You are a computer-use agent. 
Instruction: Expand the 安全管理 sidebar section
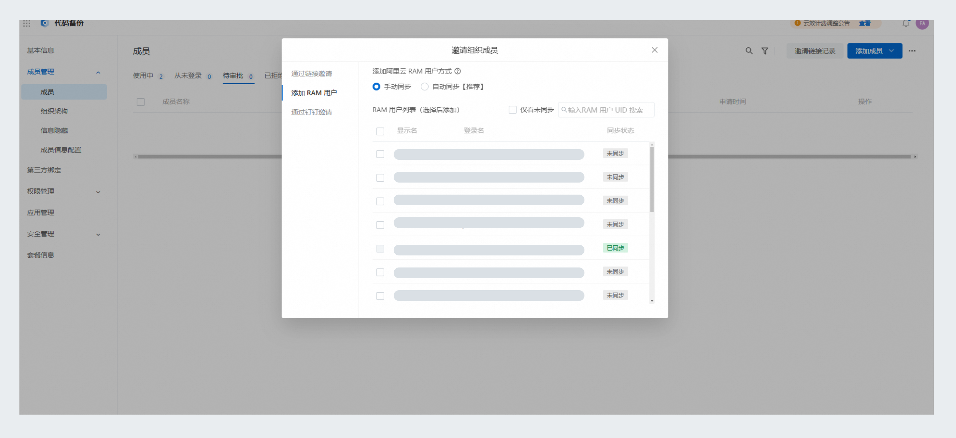[98, 235]
